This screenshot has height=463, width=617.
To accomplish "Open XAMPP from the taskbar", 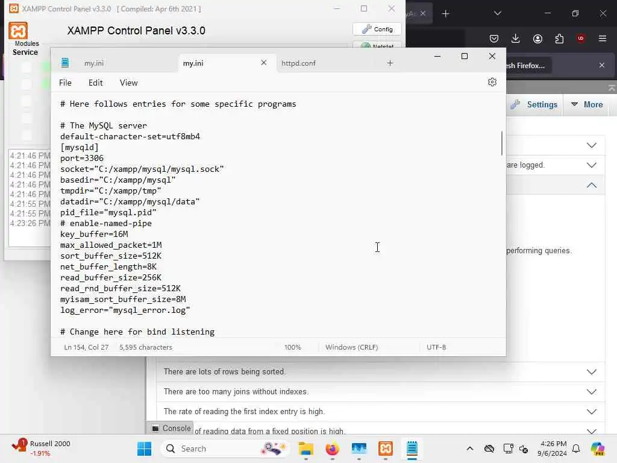I will (x=385, y=449).
